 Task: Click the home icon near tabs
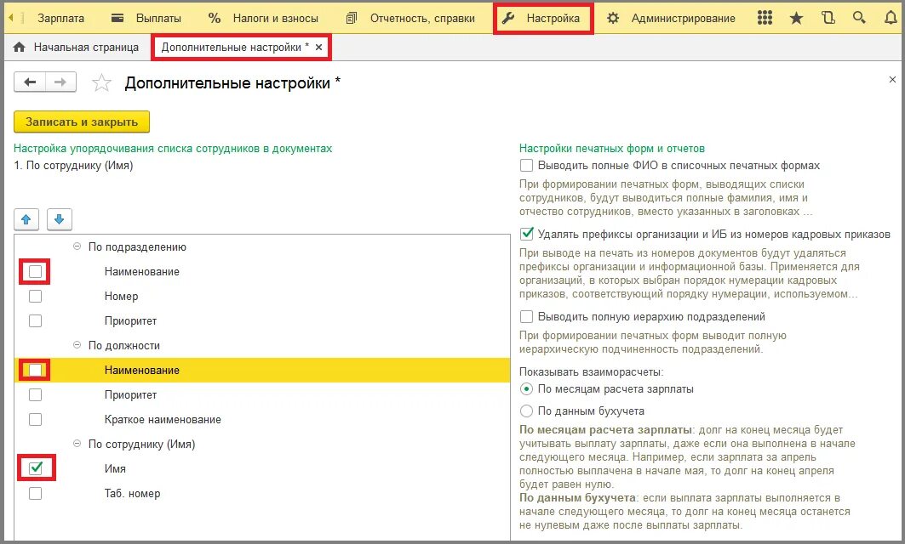[19, 48]
